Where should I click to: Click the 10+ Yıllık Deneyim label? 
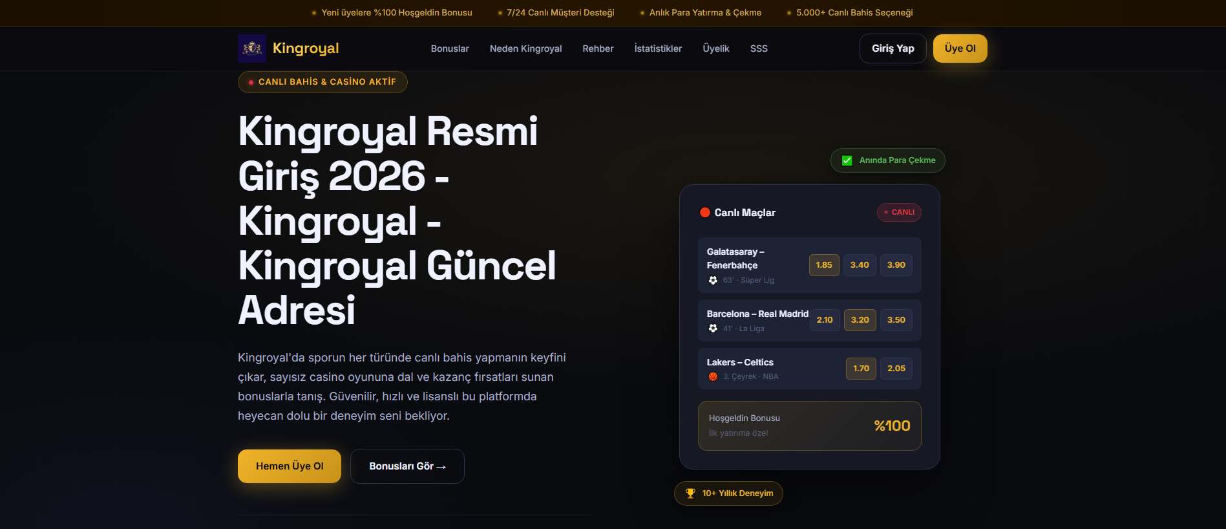737,493
